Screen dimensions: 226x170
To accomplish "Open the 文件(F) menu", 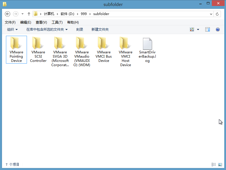I will click(10, 22).
